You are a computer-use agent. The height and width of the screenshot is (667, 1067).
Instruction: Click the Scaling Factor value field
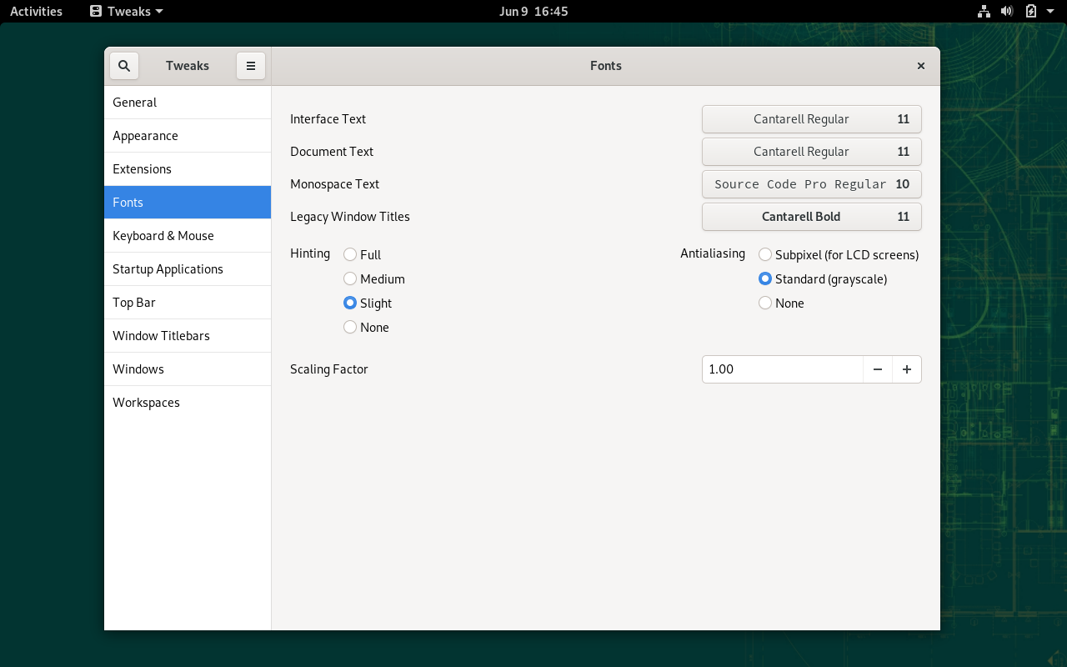[781, 369]
